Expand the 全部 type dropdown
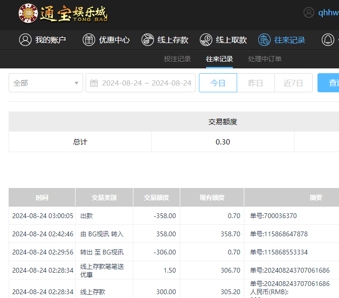 pyautogui.click(x=46, y=83)
